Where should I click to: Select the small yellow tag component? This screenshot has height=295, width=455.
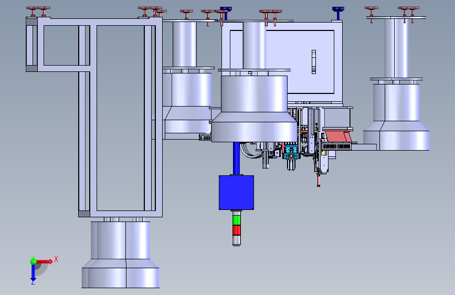tap(324, 152)
